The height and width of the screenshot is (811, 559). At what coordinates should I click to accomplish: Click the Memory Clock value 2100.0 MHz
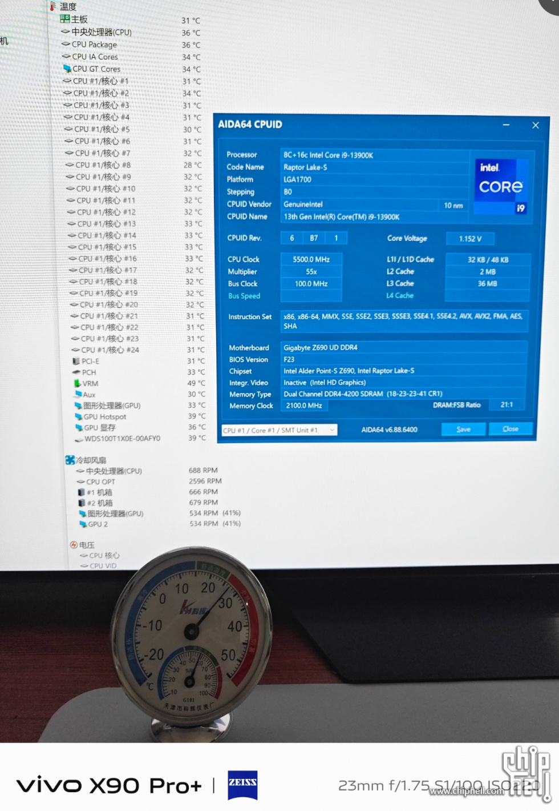click(x=304, y=405)
